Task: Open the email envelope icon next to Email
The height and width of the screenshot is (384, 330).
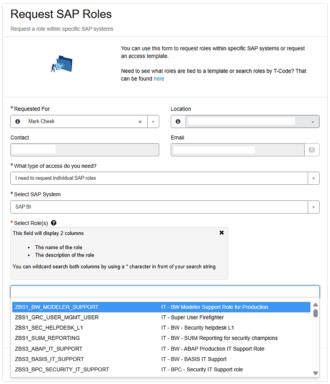Action: pyautogui.click(x=312, y=150)
